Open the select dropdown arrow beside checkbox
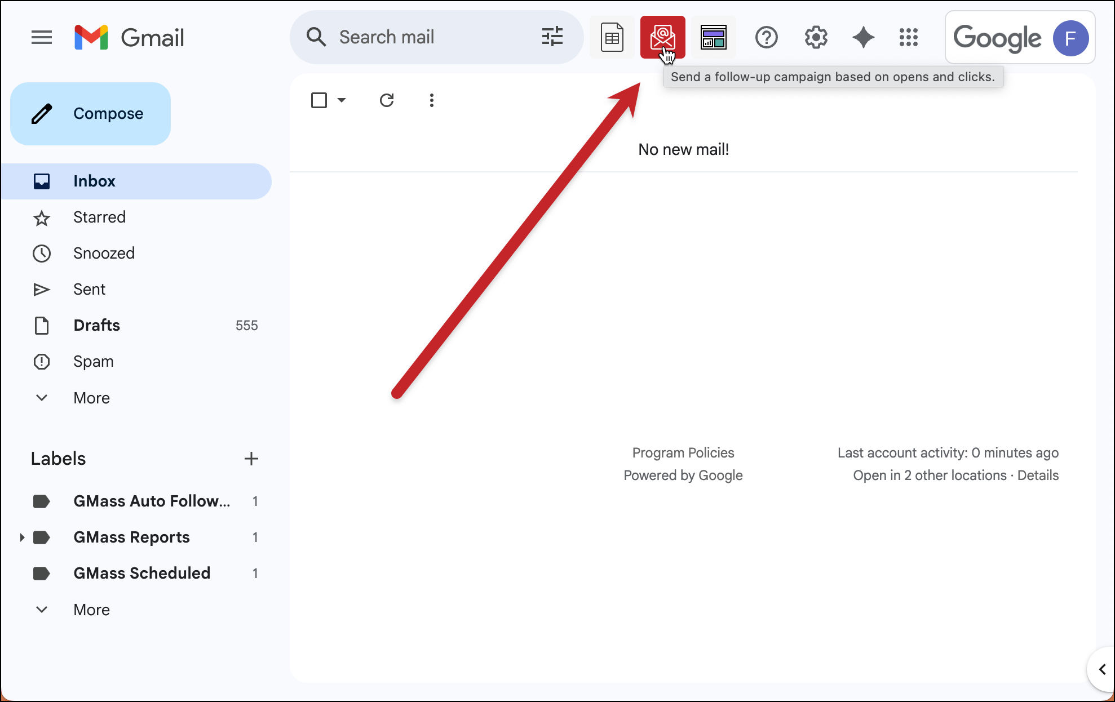 [x=342, y=100]
